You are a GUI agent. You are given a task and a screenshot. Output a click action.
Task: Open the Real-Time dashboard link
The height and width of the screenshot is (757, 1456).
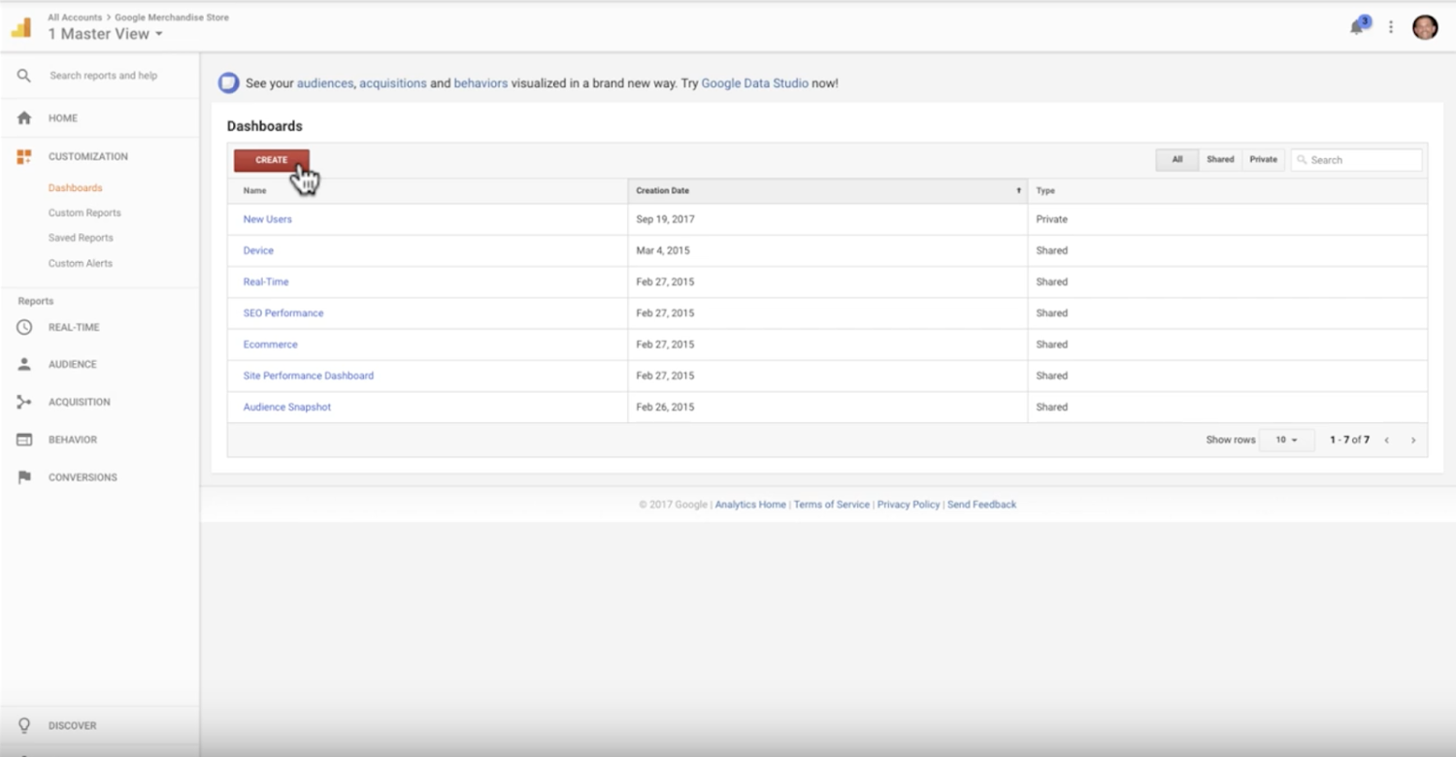pyautogui.click(x=266, y=282)
